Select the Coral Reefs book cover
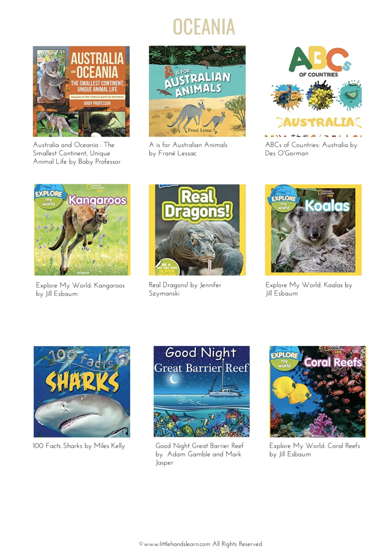Screen dimensions: 388x549 (318, 391)
